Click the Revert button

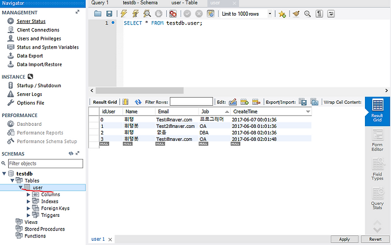pos(375,239)
